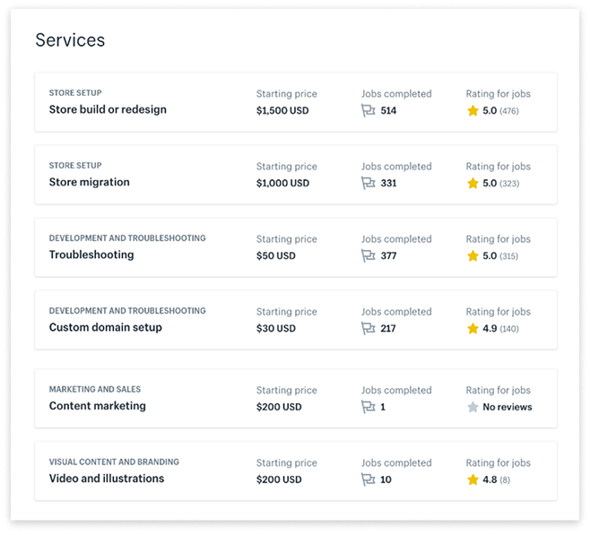Click the jobs completed icon for Custom domain setup
Viewport: 590px width, 535px height.
[368, 328]
